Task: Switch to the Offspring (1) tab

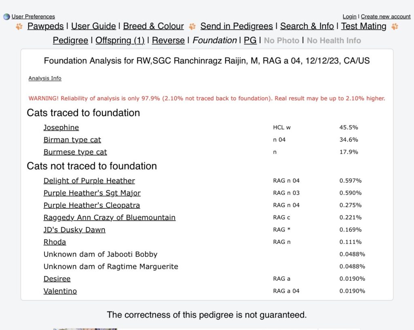Action: click(120, 40)
